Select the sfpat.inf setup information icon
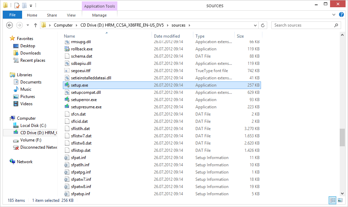This screenshot has width=348, height=207. [x=67, y=158]
